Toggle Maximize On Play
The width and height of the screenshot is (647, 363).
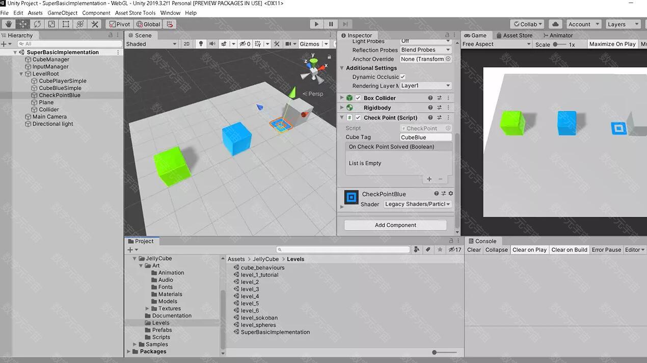(612, 44)
